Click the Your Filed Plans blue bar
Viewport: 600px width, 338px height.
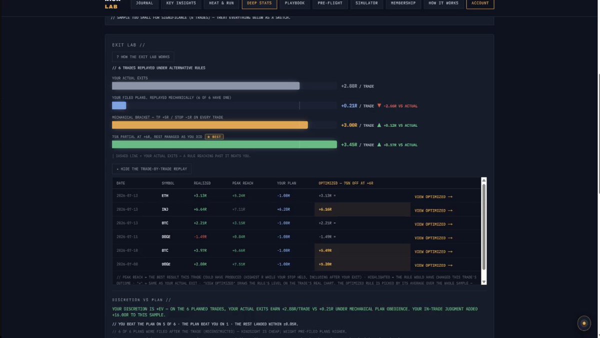(119, 106)
